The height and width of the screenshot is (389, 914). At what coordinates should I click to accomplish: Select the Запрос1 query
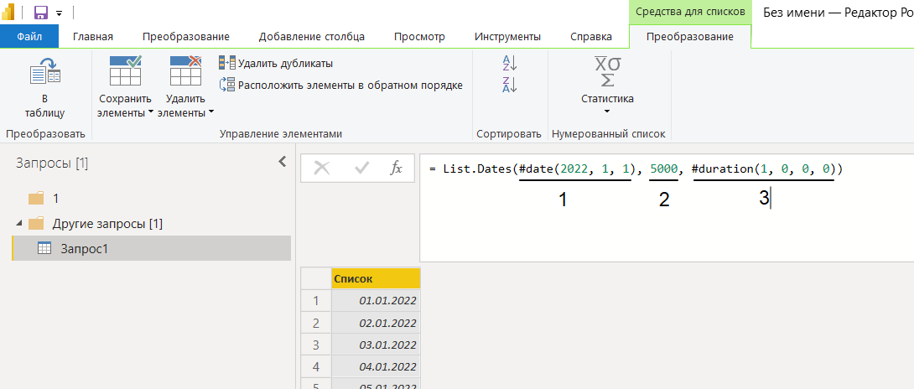coord(151,248)
